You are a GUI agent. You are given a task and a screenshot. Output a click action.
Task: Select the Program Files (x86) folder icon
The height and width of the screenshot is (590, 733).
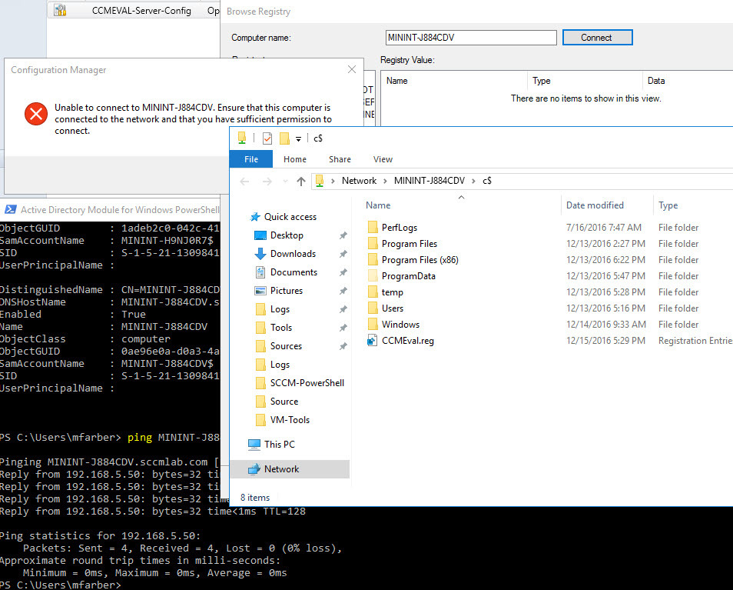[x=373, y=260]
